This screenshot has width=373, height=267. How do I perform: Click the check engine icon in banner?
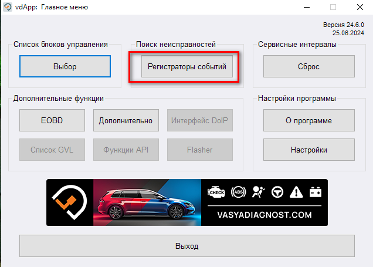click(216, 192)
